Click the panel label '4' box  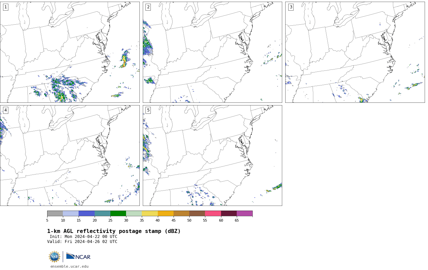pyautogui.click(x=5, y=110)
